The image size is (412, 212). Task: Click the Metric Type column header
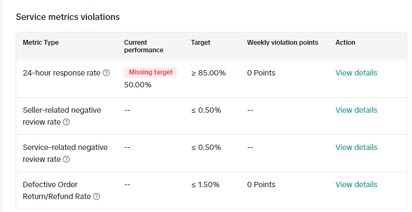pyautogui.click(x=41, y=43)
